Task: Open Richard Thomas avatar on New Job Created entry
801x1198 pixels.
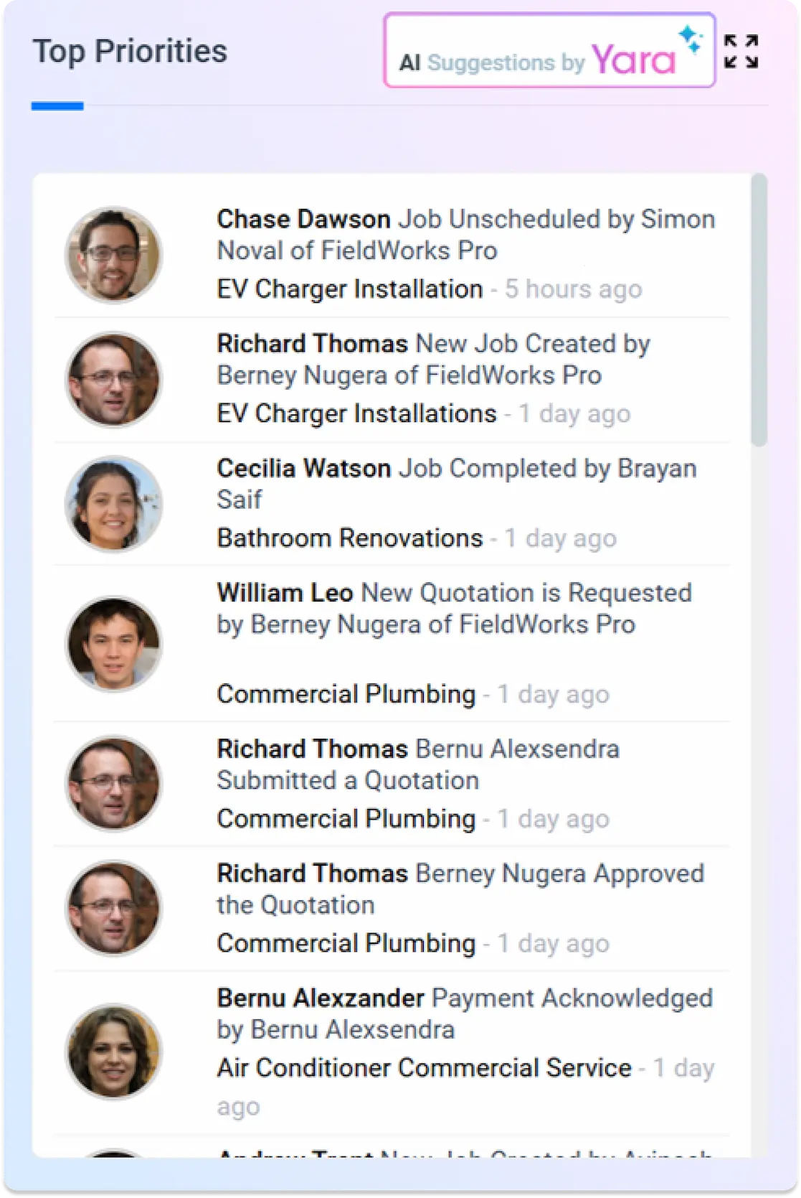Action: pos(113,380)
